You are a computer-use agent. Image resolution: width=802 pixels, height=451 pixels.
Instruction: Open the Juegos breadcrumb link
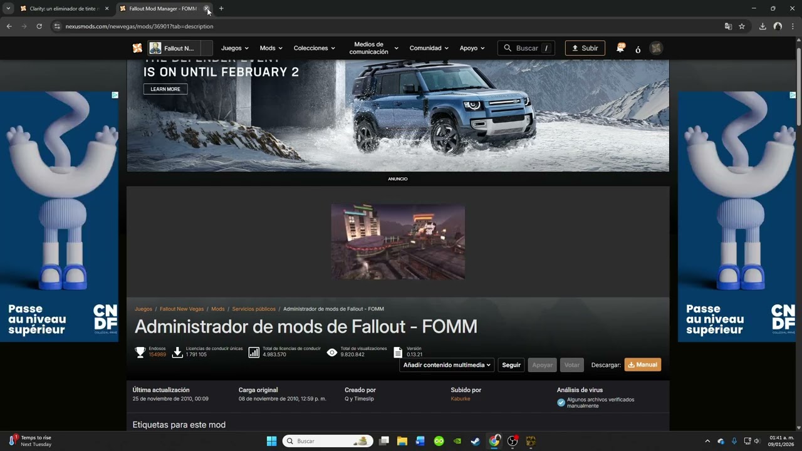click(x=143, y=309)
